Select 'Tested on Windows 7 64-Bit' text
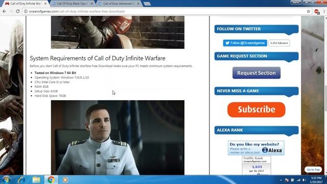Screen dimensions: 327x184 (55, 73)
